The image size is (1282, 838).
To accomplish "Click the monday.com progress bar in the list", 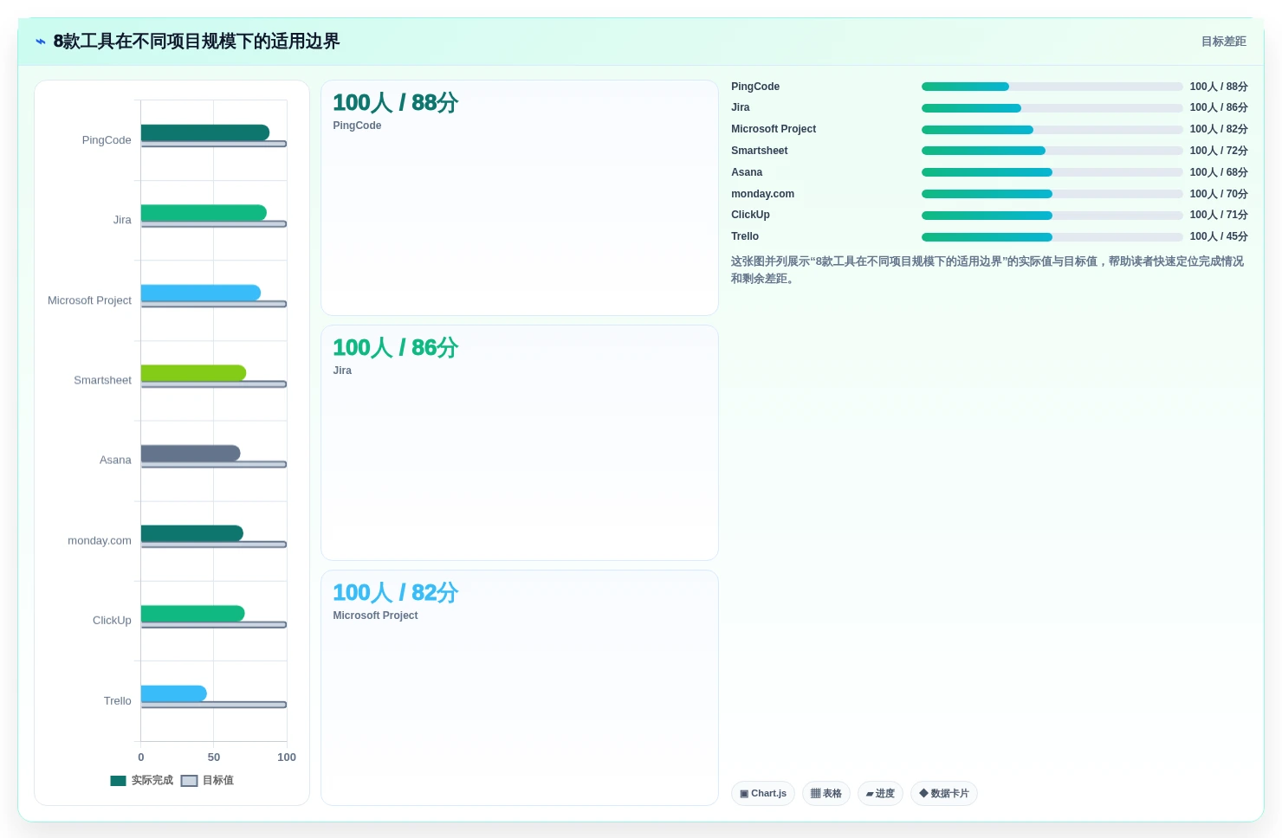I will point(1052,194).
